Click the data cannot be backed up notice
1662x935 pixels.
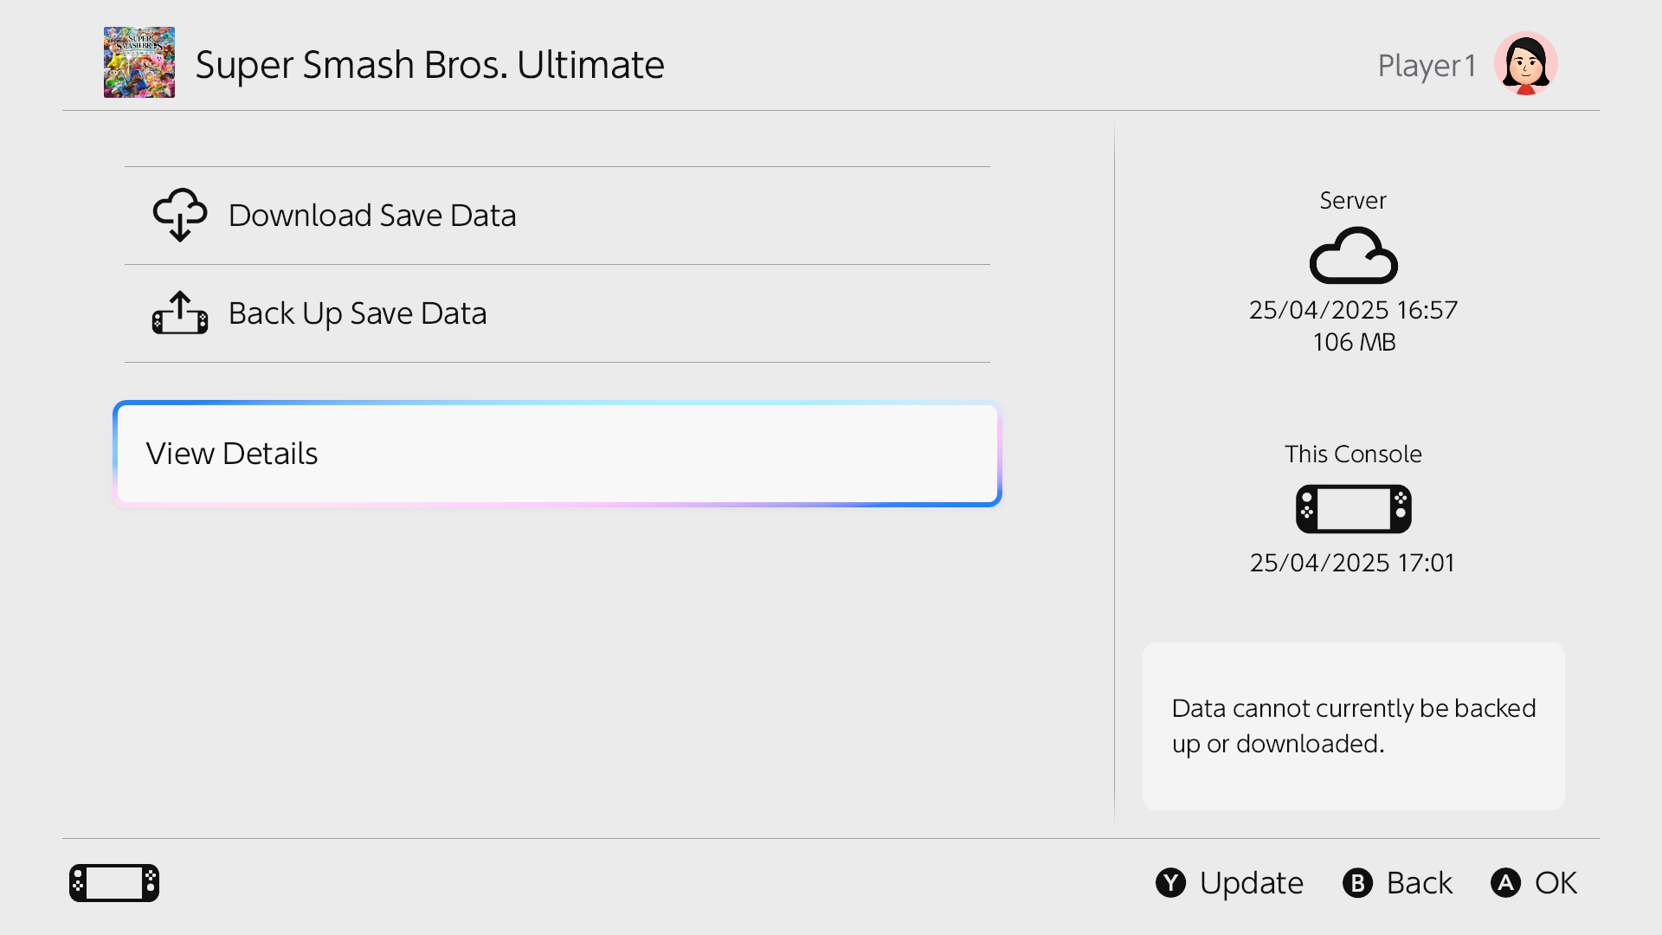(x=1353, y=726)
